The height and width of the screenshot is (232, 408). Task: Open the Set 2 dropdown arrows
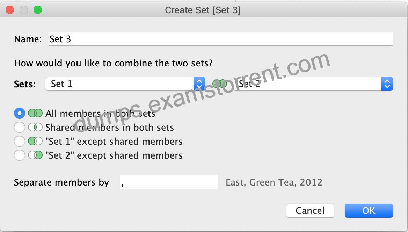387,84
